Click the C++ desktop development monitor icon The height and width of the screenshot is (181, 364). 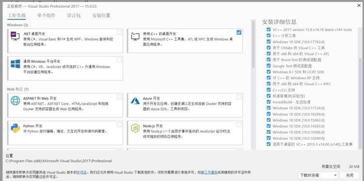pyautogui.click(x=135, y=36)
